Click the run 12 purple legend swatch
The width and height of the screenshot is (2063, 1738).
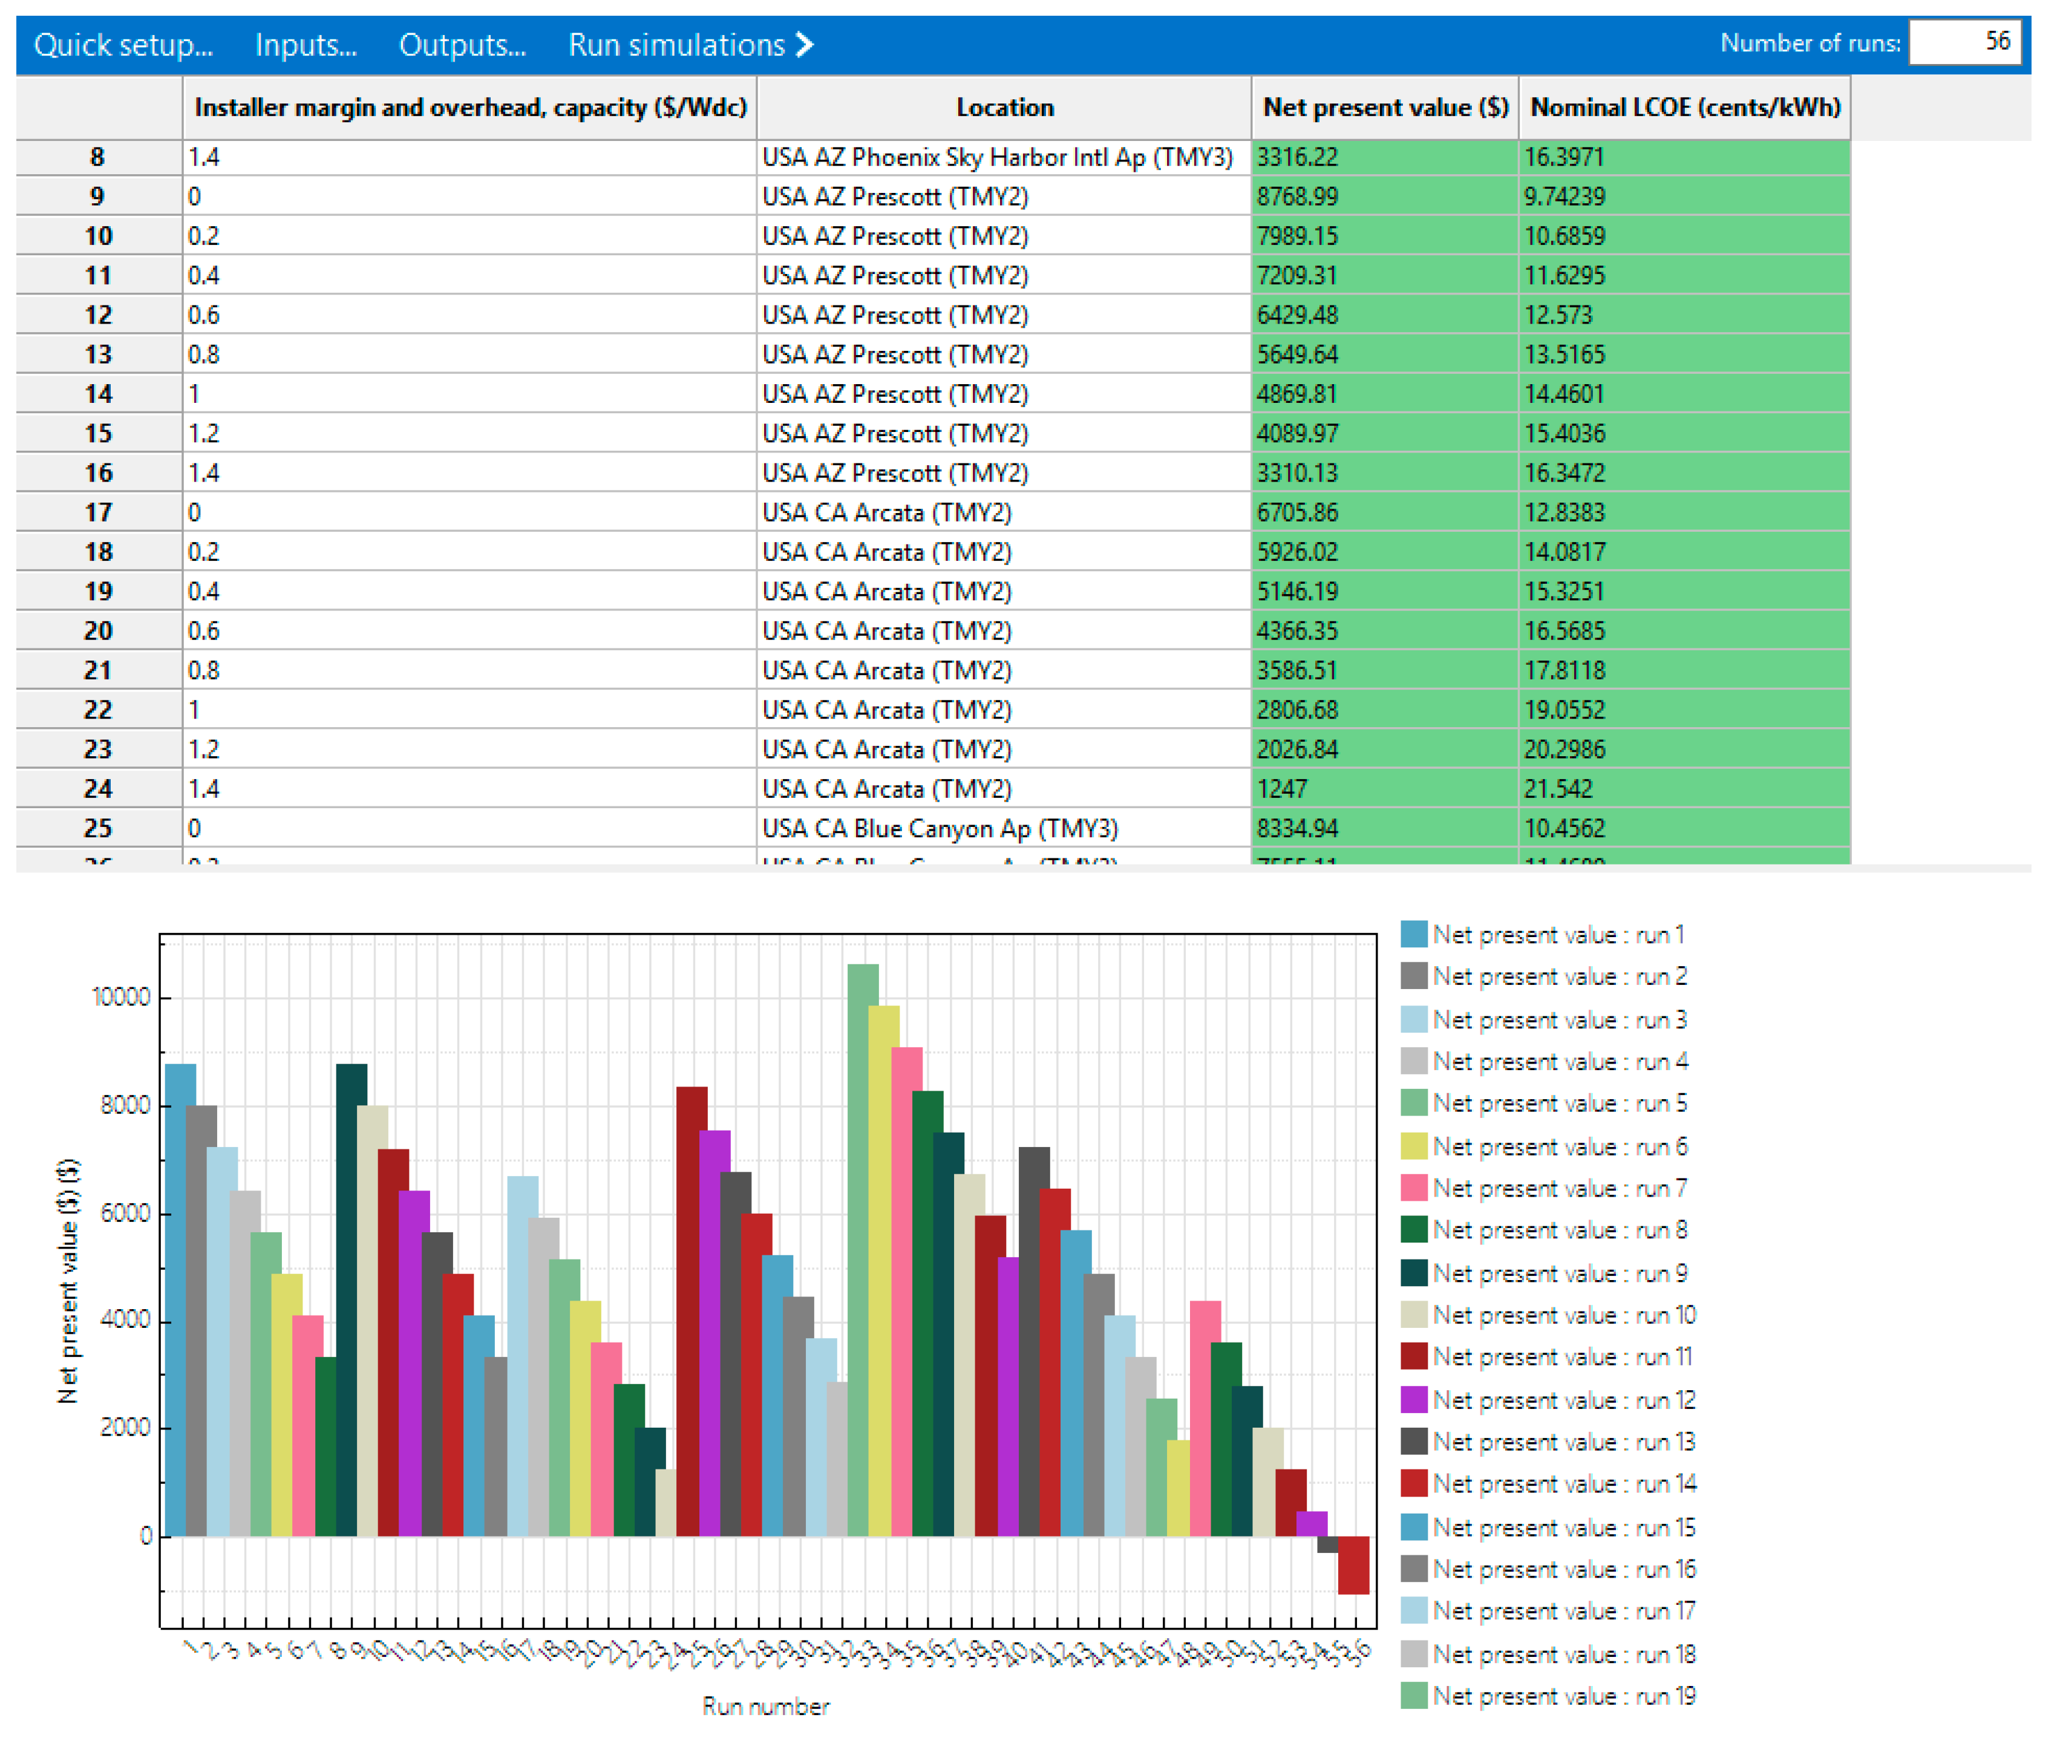coord(1414,1400)
